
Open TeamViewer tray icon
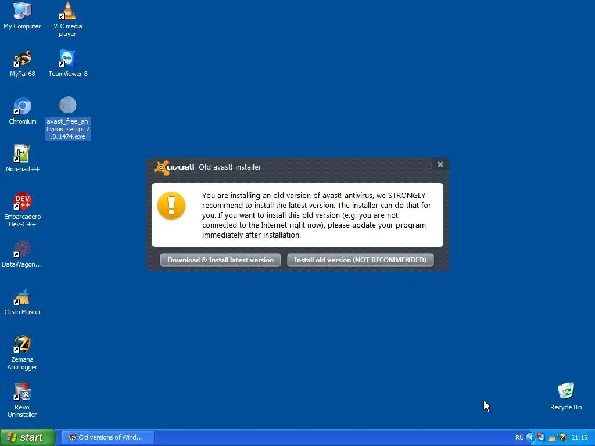coord(541,437)
